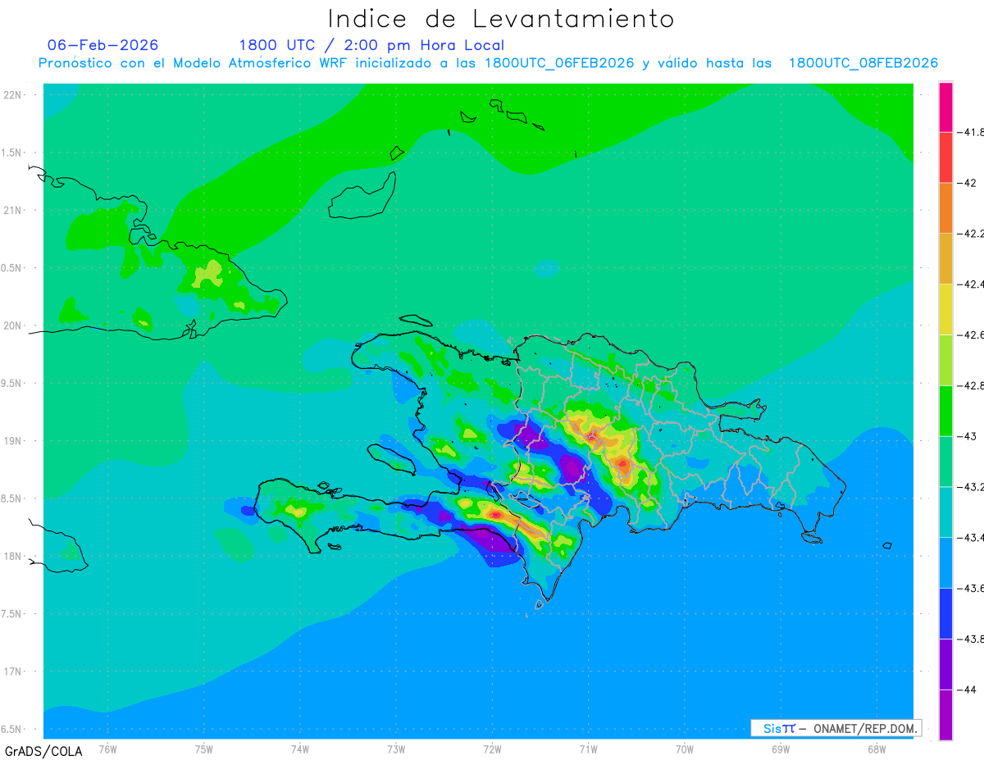This screenshot has height=760, width=984.
Task: Click the 70W longitude label
Action: coord(685,749)
